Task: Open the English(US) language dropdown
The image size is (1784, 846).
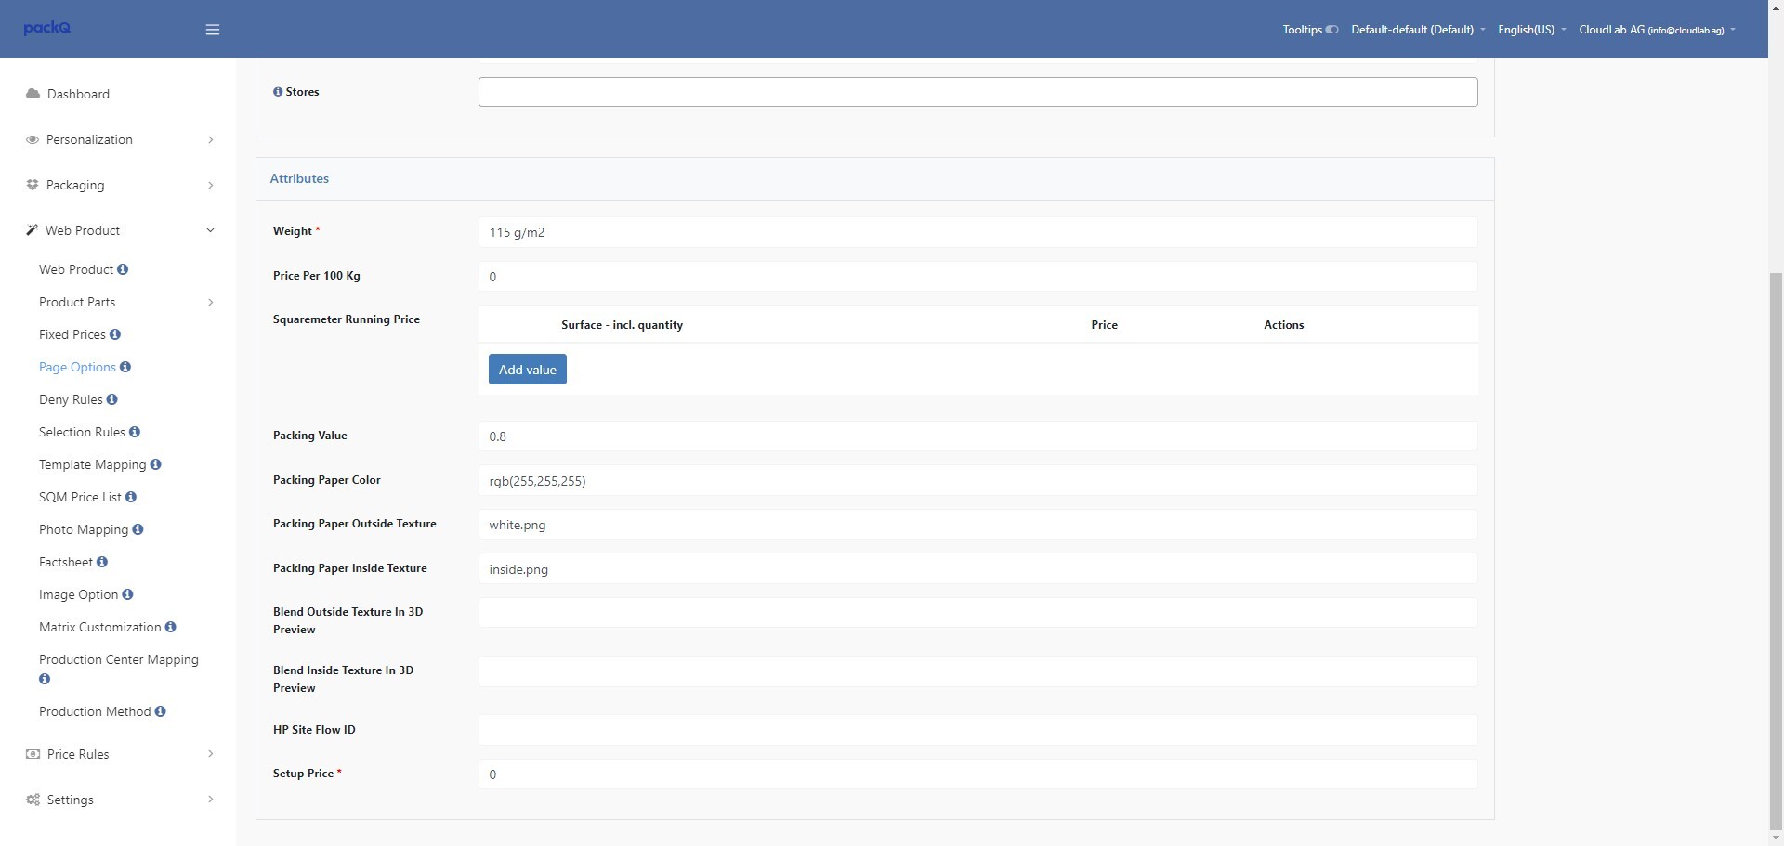Action: pos(1532,30)
